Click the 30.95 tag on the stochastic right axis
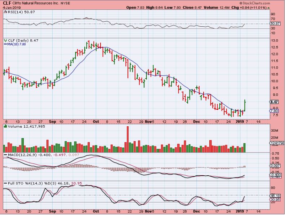The width and height of the screenshot is (285, 215). point(276,200)
